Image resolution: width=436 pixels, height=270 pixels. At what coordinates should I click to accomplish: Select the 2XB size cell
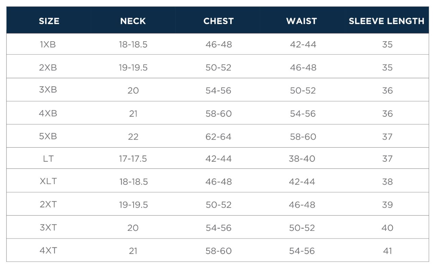[x=48, y=67]
